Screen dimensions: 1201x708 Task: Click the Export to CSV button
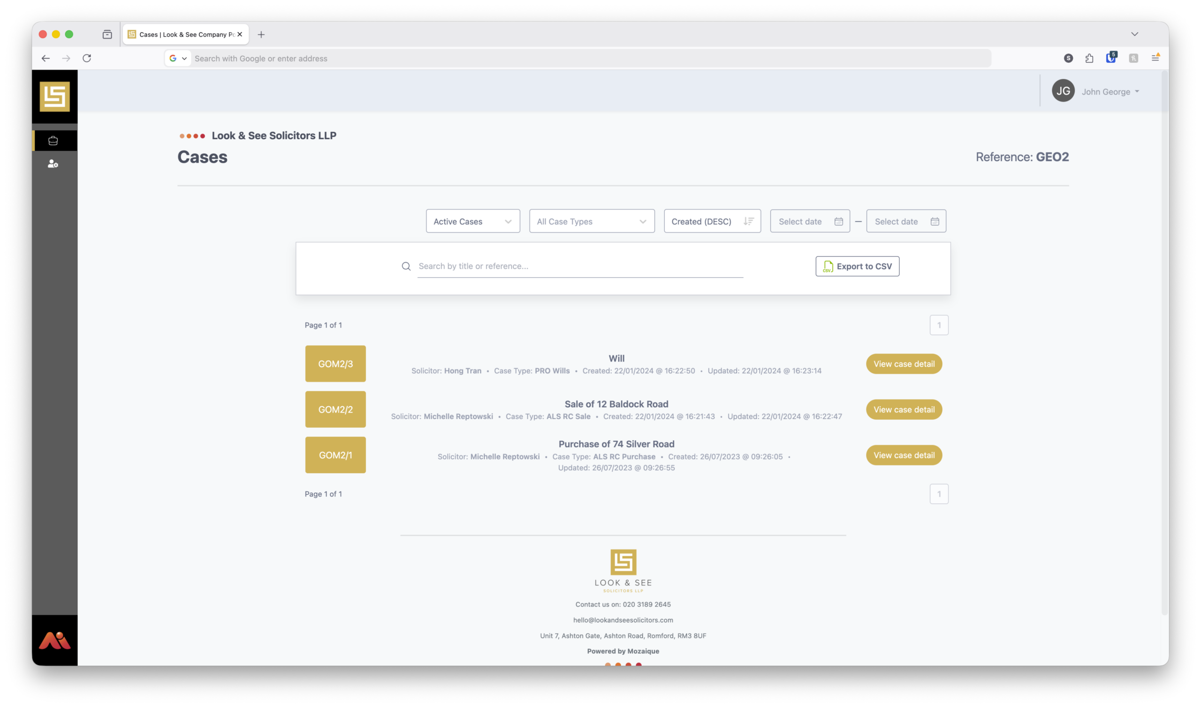pyautogui.click(x=857, y=266)
